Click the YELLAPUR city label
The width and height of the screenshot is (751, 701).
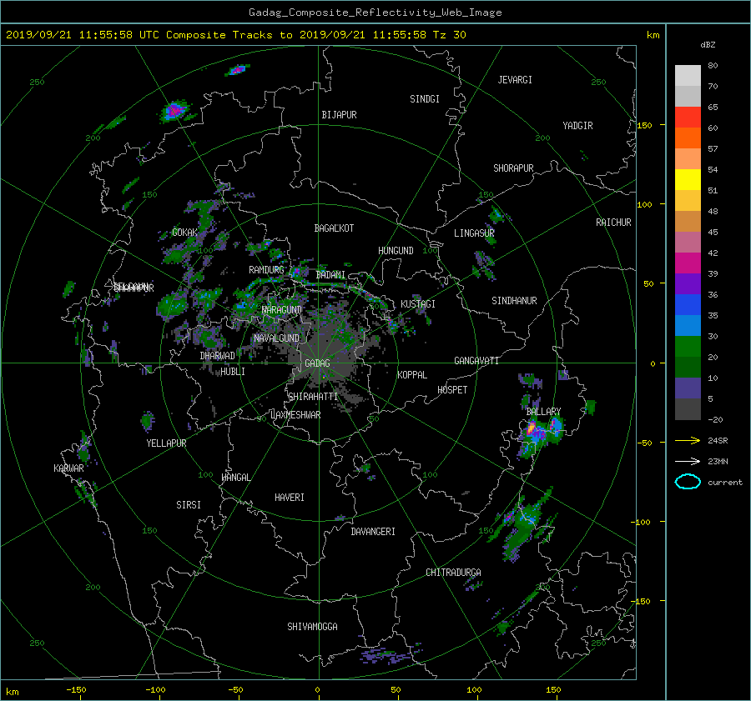pyautogui.click(x=166, y=443)
